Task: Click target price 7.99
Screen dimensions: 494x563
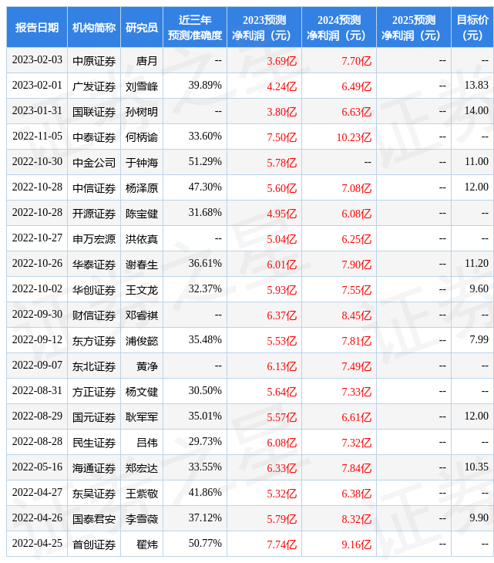Action: coord(479,340)
